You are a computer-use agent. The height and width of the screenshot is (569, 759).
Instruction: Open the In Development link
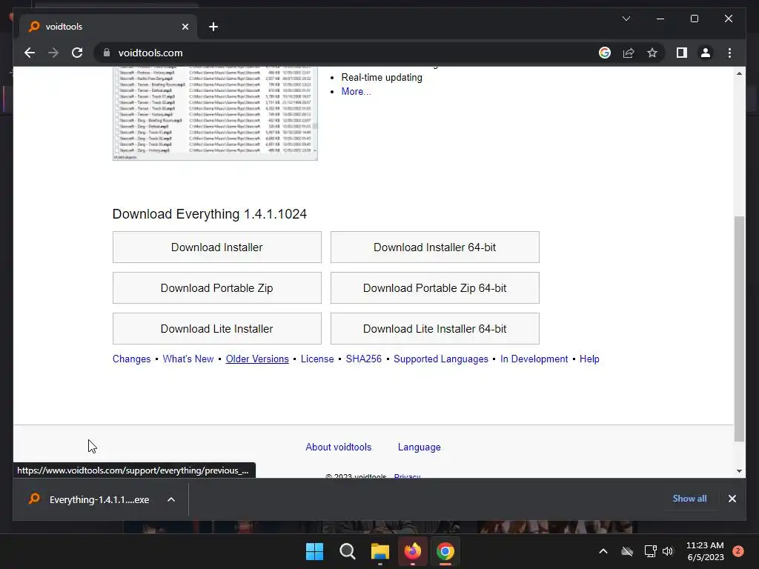click(534, 359)
